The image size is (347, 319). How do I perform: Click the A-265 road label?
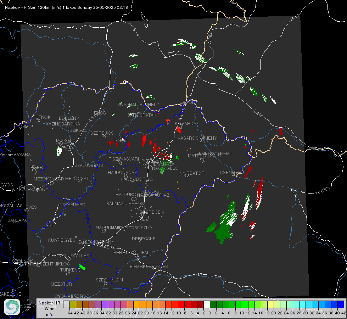(x=258, y=113)
